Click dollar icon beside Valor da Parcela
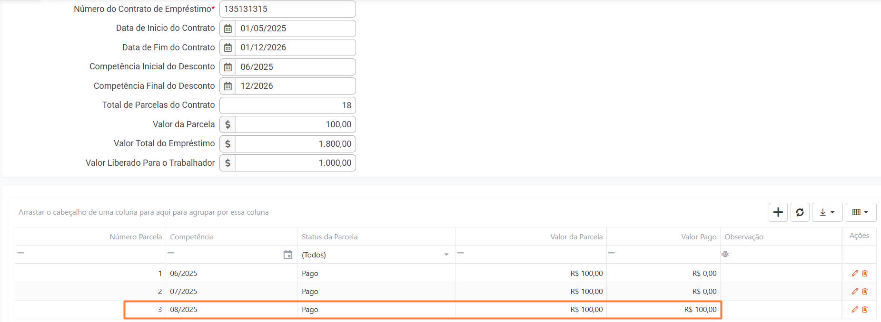Viewport: 881px width, 322px height. (x=228, y=124)
